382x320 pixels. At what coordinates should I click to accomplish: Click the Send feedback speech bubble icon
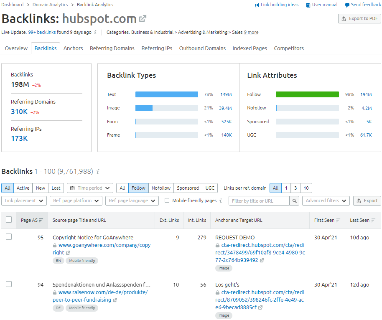pos(347,5)
